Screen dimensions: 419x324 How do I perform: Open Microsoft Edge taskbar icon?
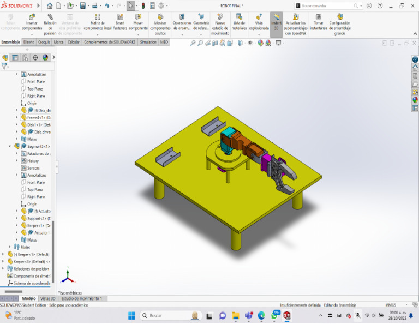point(261,316)
